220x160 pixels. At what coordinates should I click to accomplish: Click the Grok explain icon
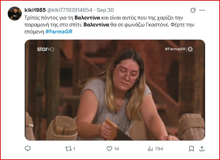pos(193,10)
